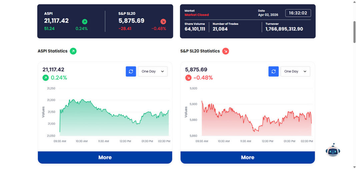Click the Turnover value 1,766,895,312.90

click(284, 29)
